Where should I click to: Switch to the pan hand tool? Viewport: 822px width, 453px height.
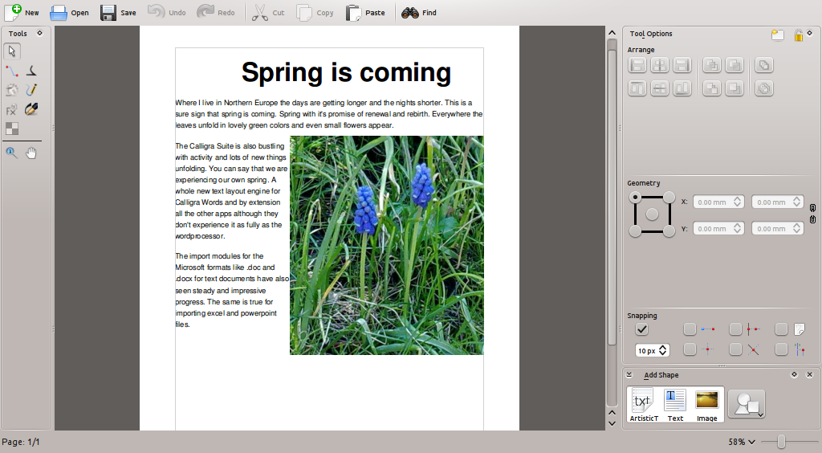31,153
